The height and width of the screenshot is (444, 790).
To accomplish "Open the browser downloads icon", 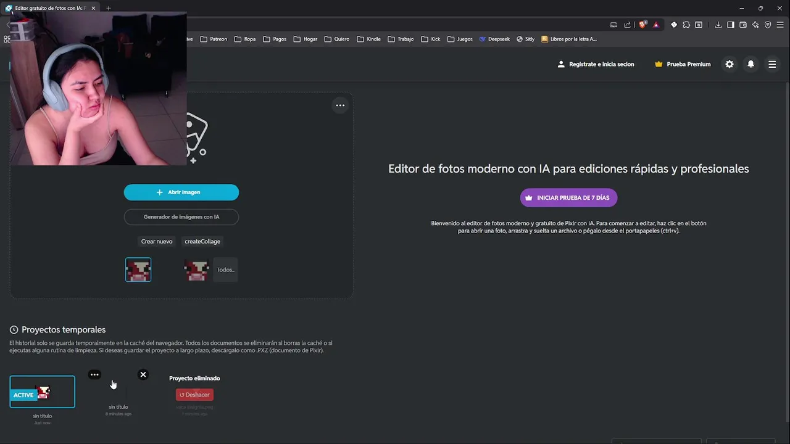I will click(718, 25).
